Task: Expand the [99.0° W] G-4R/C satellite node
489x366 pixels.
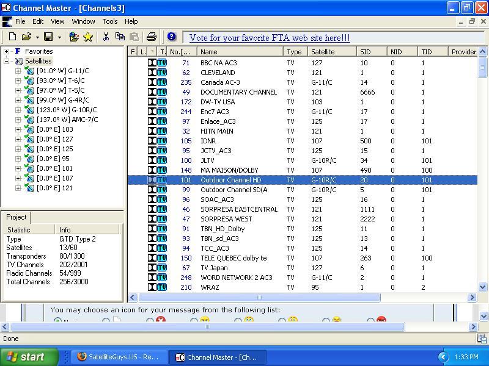Action: [18, 100]
